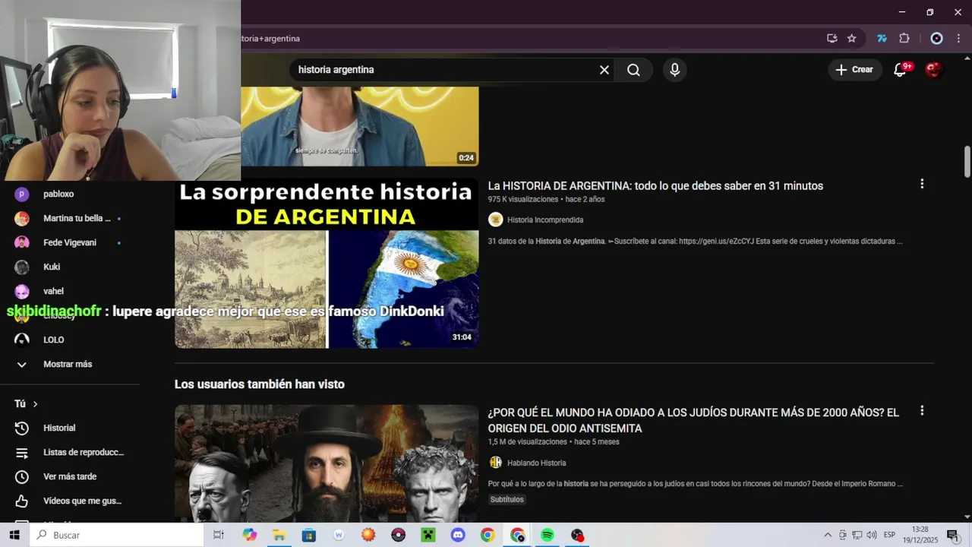Open the Chrome extensions puzzle icon
The height and width of the screenshot is (547, 972).
(904, 39)
